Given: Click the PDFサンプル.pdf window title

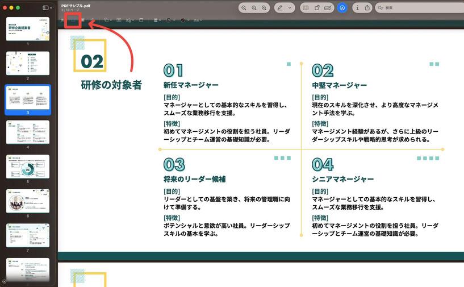Looking at the screenshot, I should tap(76, 6).
